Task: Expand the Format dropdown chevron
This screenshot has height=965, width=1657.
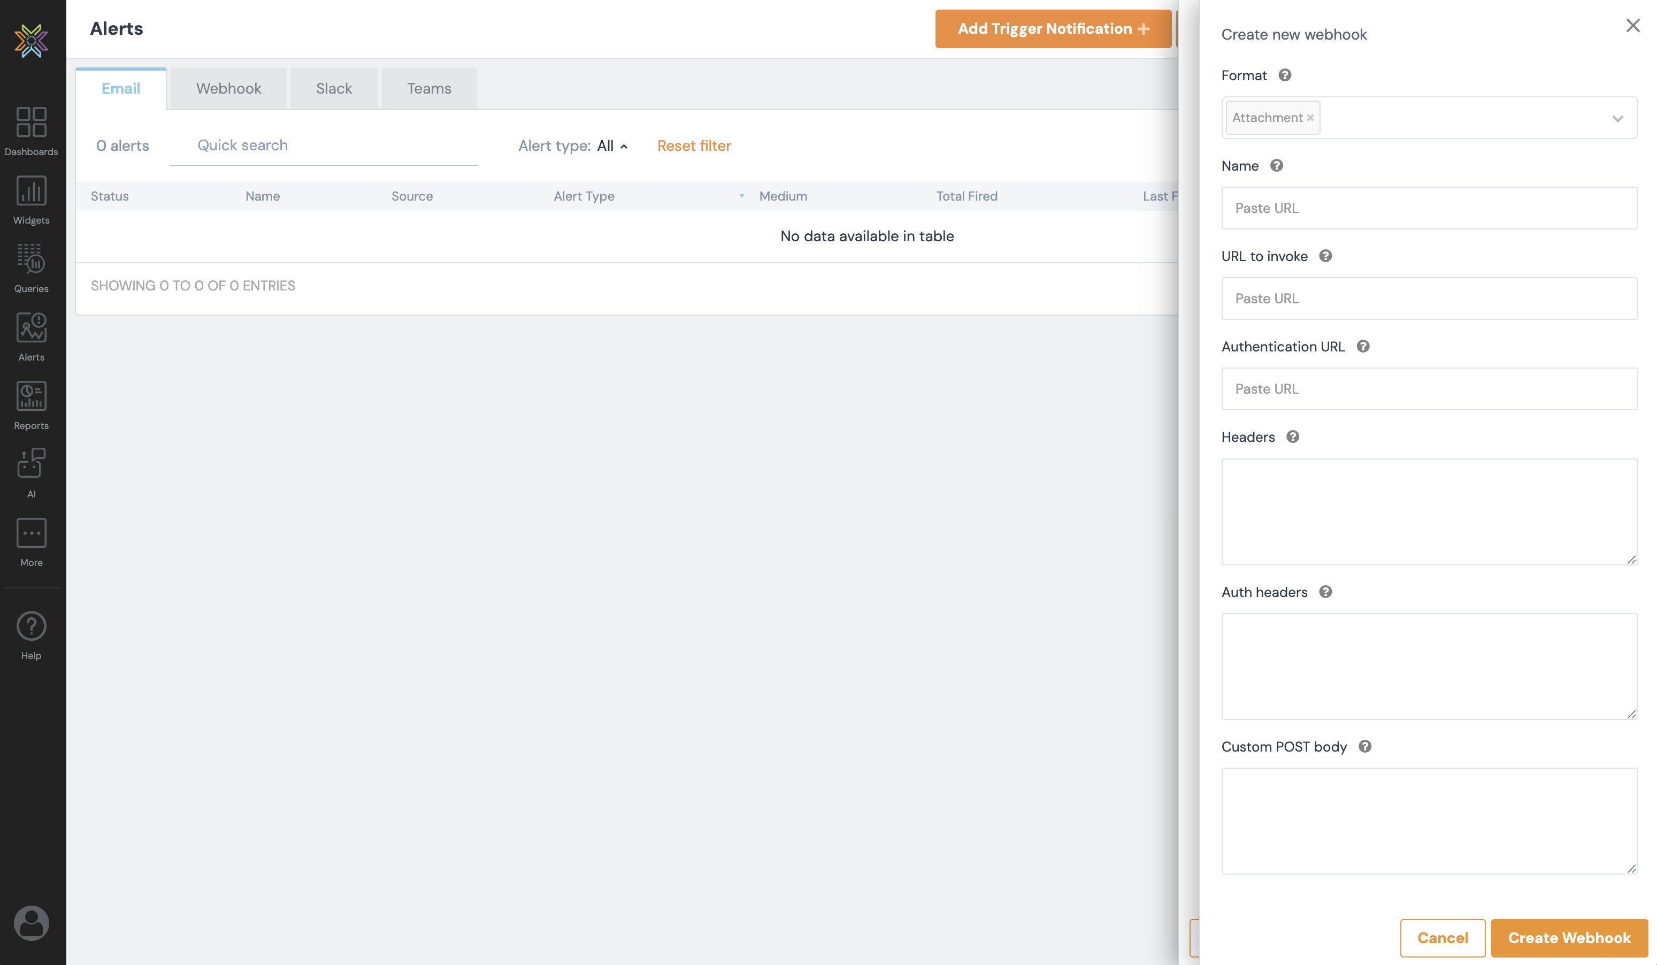Action: pyautogui.click(x=1617, y=118)
